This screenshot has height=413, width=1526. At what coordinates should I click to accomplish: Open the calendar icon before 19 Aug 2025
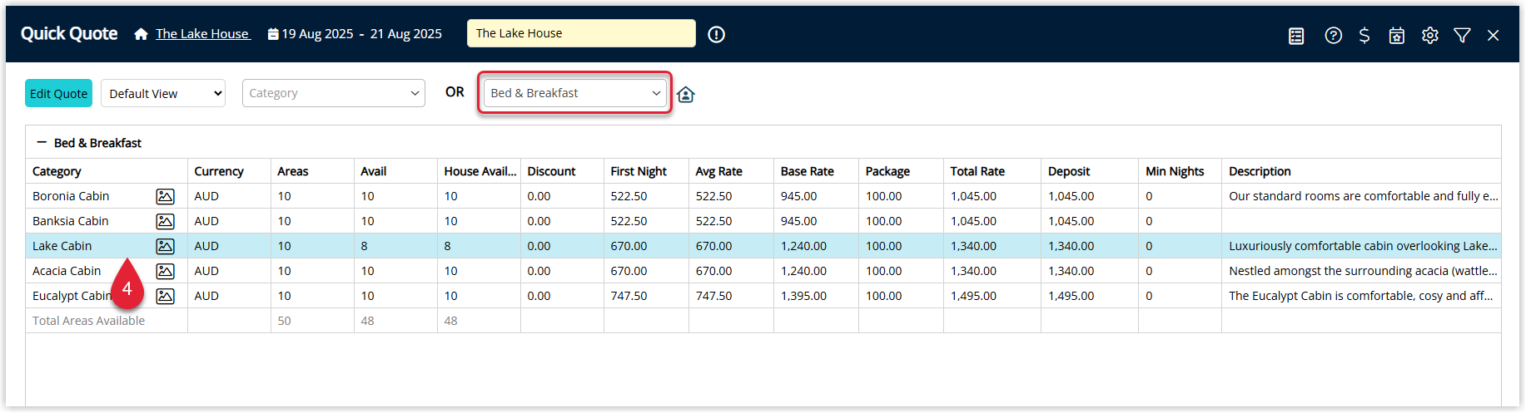click(x=273, y=34)
